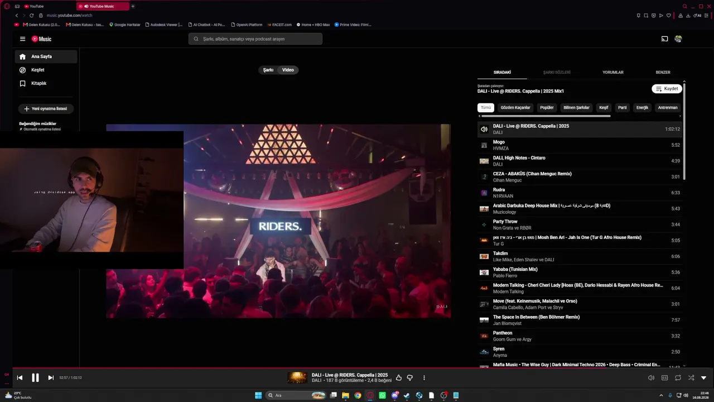Open the YORUMLAR tab
The image size is (714, 402).
pos(613,73)
